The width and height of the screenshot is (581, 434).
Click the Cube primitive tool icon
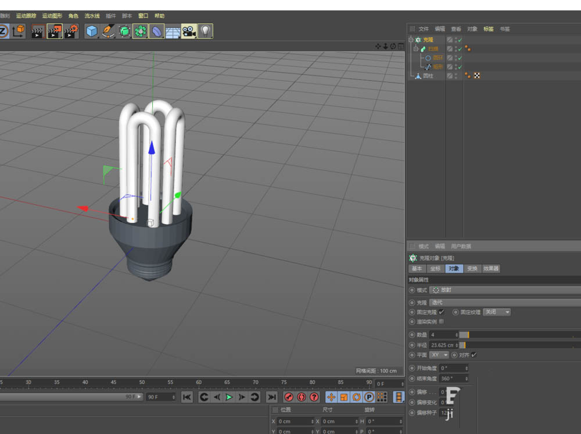(91, 31)
